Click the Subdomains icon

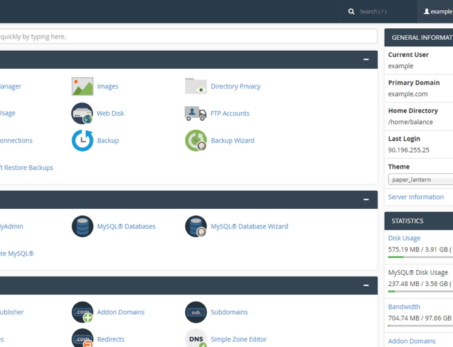[x=196, y=312]
